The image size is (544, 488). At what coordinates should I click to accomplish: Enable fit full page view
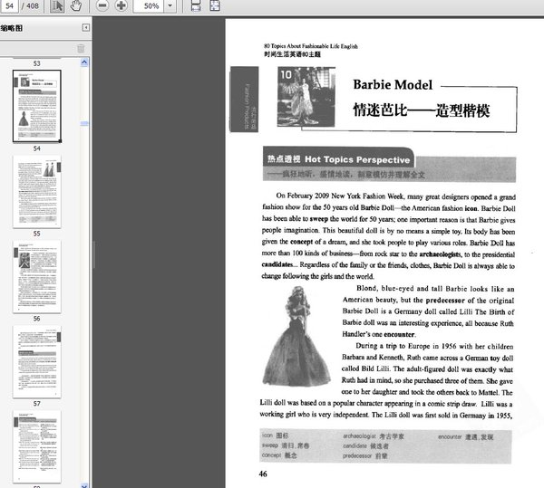[215, 6]
